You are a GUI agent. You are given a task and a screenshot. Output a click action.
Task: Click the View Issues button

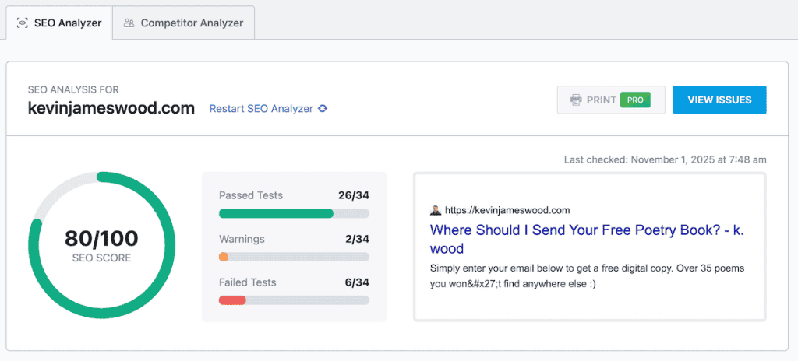point(719,100)
